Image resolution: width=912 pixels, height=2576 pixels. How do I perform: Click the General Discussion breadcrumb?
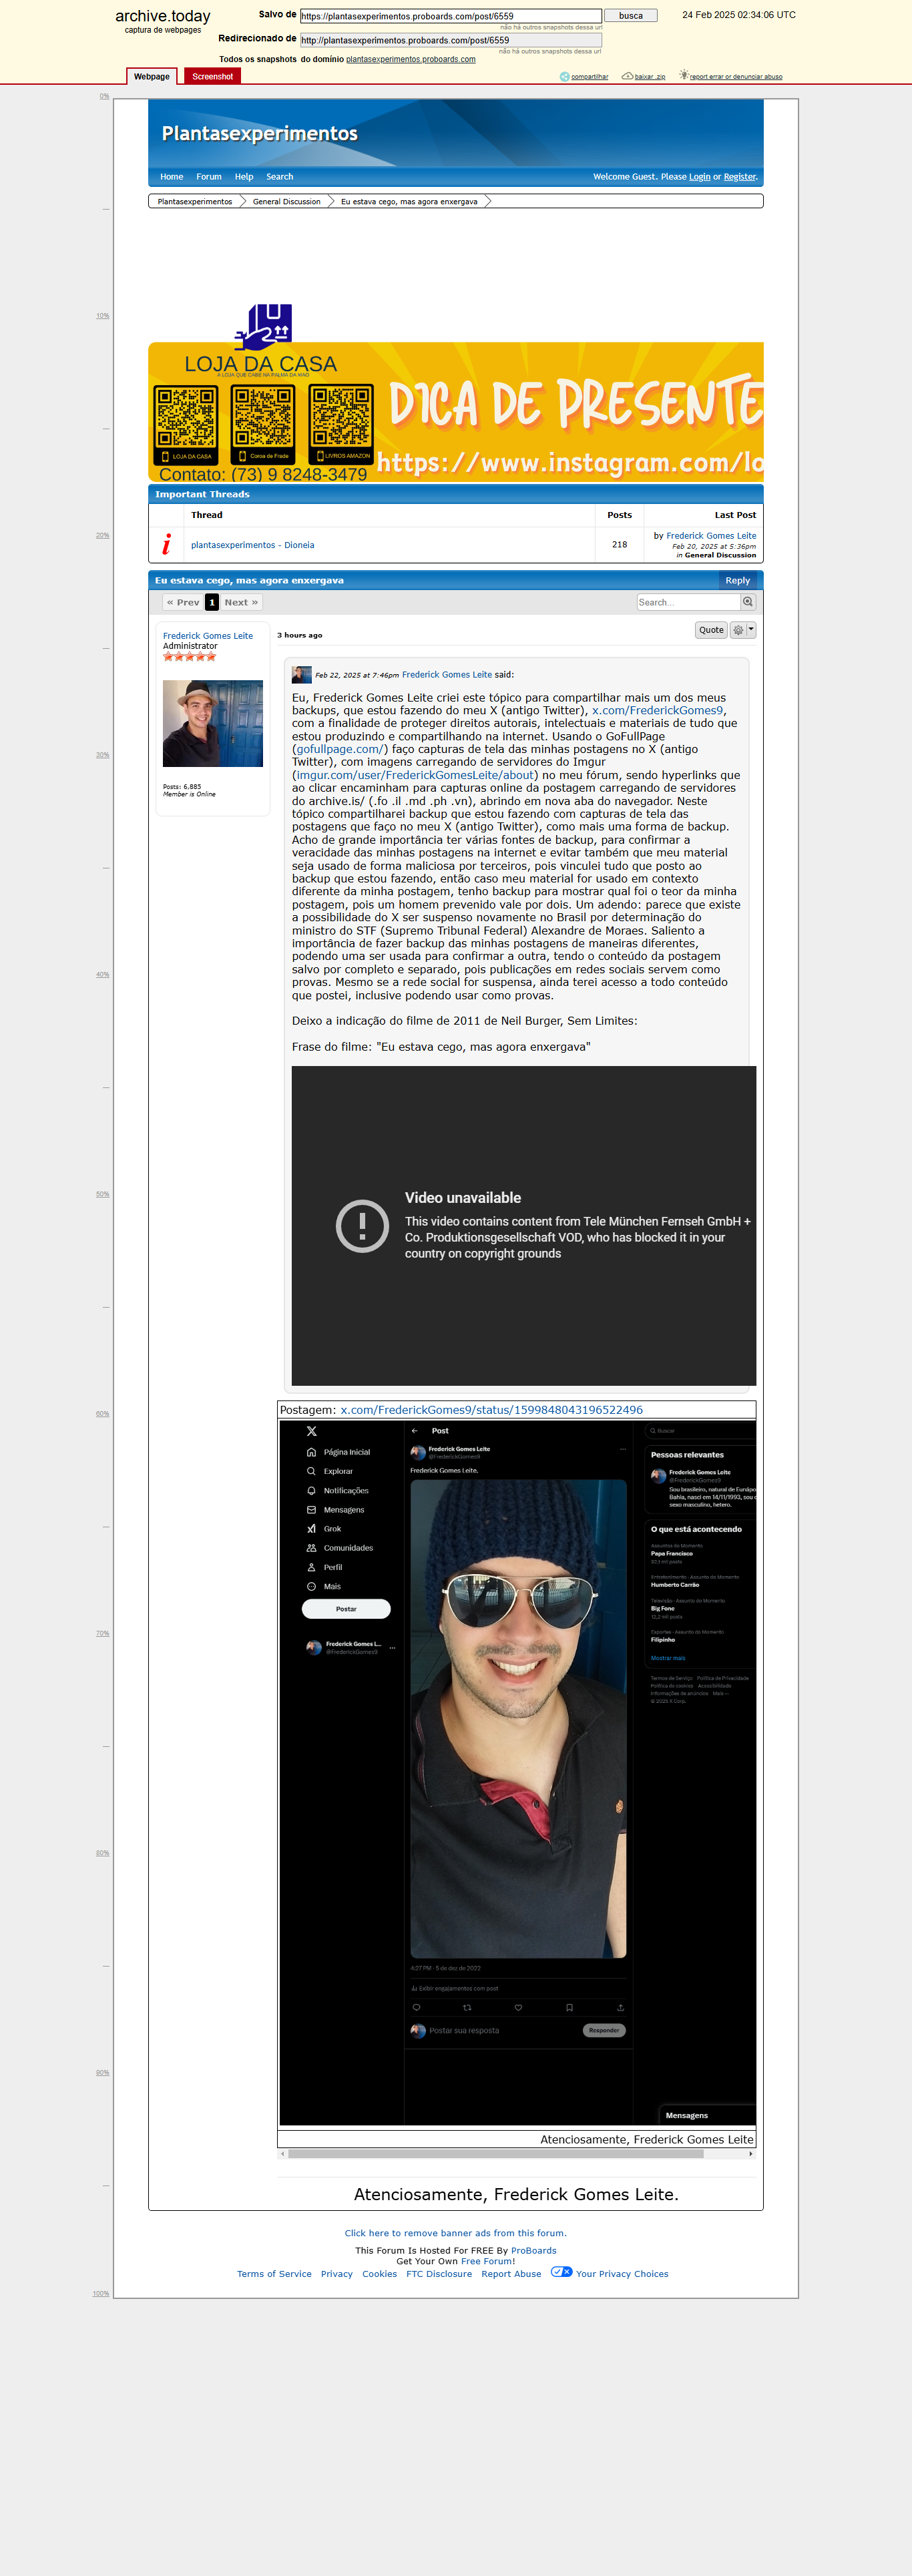coord(287,201)
